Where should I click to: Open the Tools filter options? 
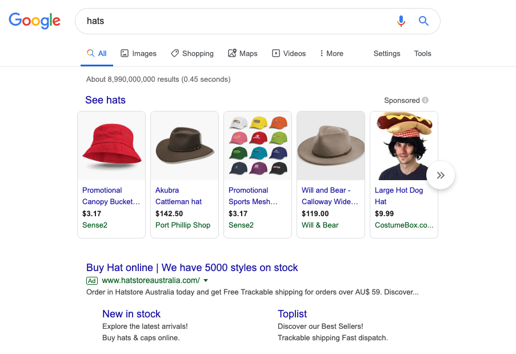point(422,53)
